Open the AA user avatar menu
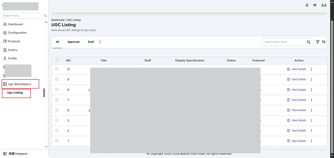The width and height of the screenshot is (334, 158). tap(324, 5)
